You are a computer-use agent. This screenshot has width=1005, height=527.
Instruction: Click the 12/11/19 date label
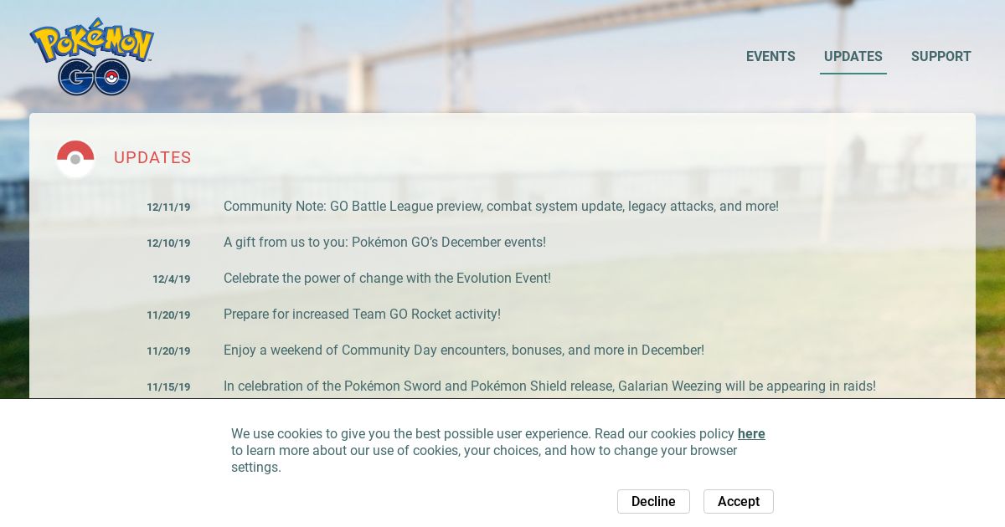(x=168, y=207)
